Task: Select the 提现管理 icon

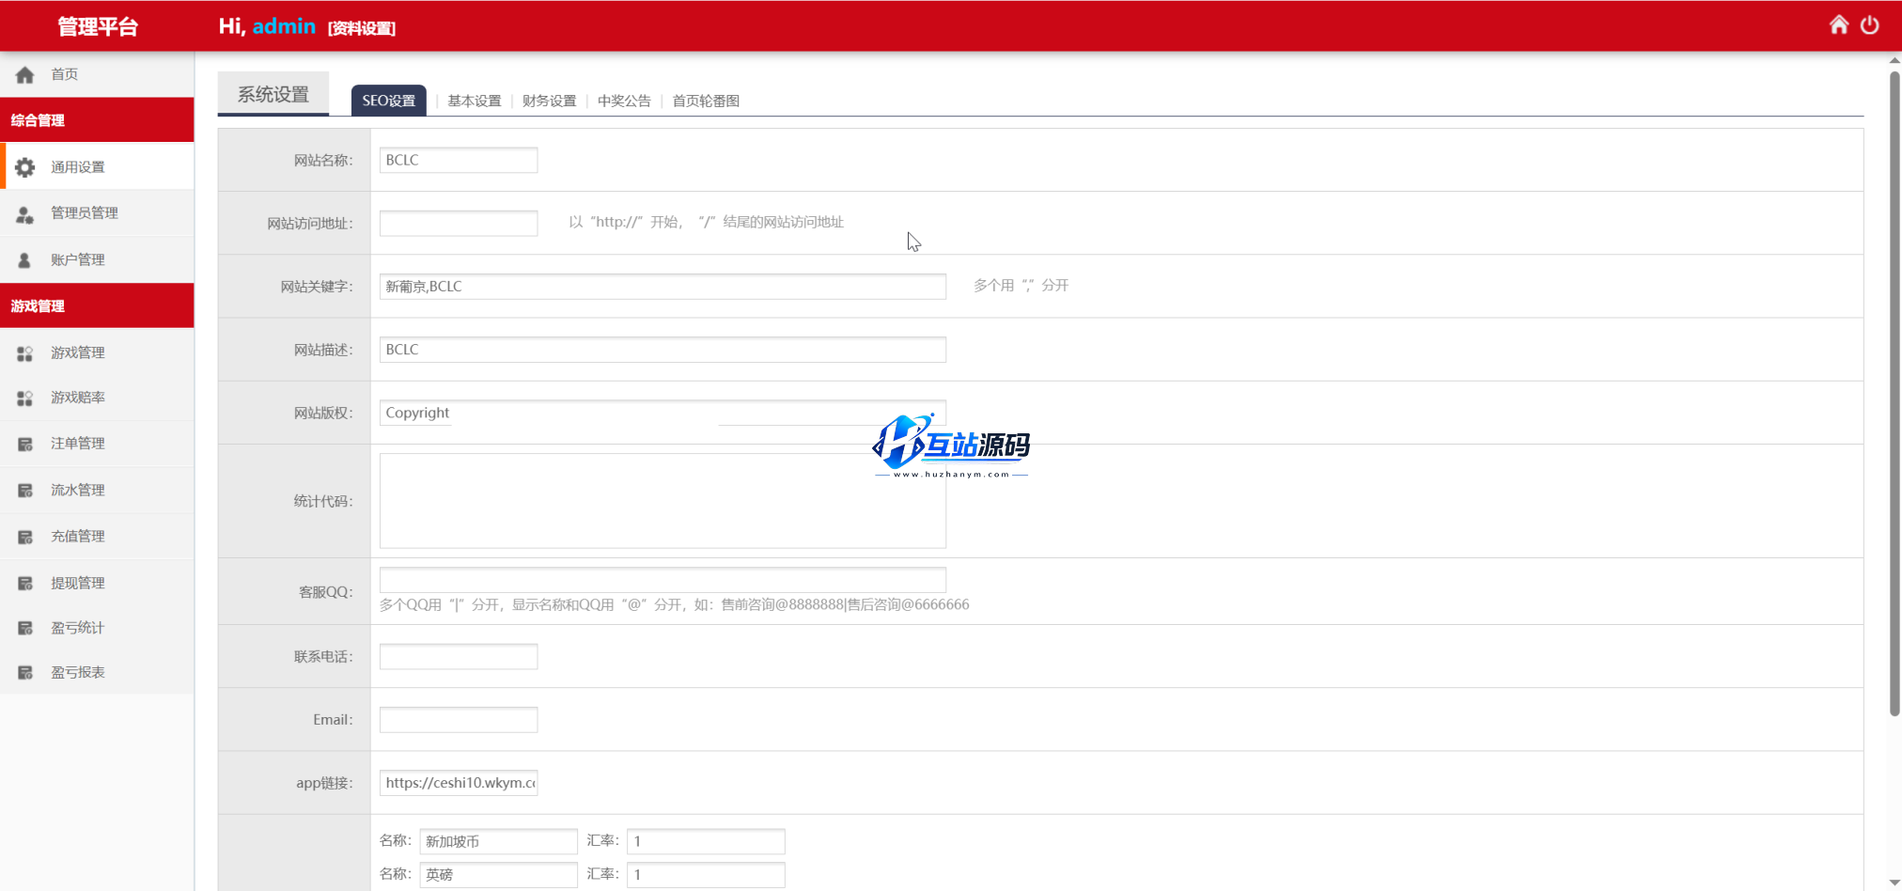Action: pyautogui.click(x=24, y=582)
